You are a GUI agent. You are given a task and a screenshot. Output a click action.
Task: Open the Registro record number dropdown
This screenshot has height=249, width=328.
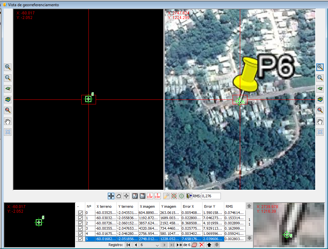click(x=157, y=245)
